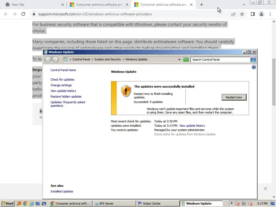Click the Start button
Image resolution: width=276 pixels, height=207 pixels.
tap(7, 203)
